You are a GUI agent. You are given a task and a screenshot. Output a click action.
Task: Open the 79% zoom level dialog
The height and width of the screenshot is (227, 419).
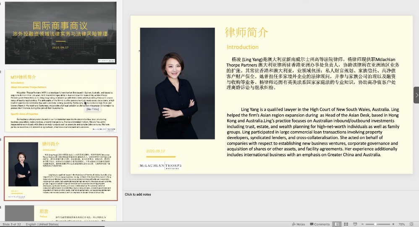click(402, 224)
